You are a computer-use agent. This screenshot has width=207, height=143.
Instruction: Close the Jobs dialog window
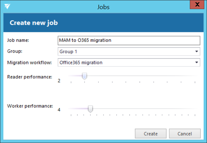coord(199,6)
